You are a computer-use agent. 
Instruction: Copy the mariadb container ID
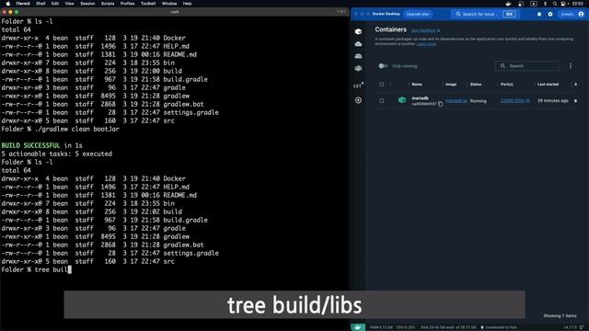(440, 104)
